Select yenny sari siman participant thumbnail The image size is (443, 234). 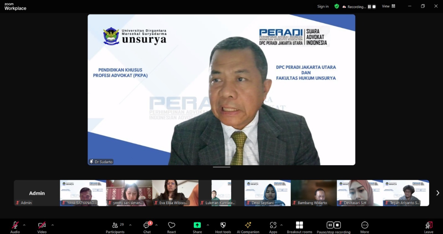[x=129, y=193]
